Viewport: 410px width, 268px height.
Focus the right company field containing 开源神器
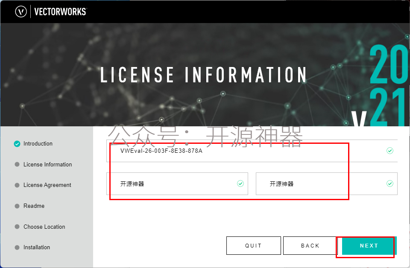click(x=327, y=184)
